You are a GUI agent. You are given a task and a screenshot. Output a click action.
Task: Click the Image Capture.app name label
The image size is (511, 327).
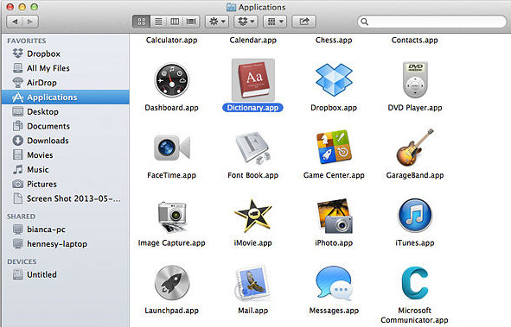[172, 242]
